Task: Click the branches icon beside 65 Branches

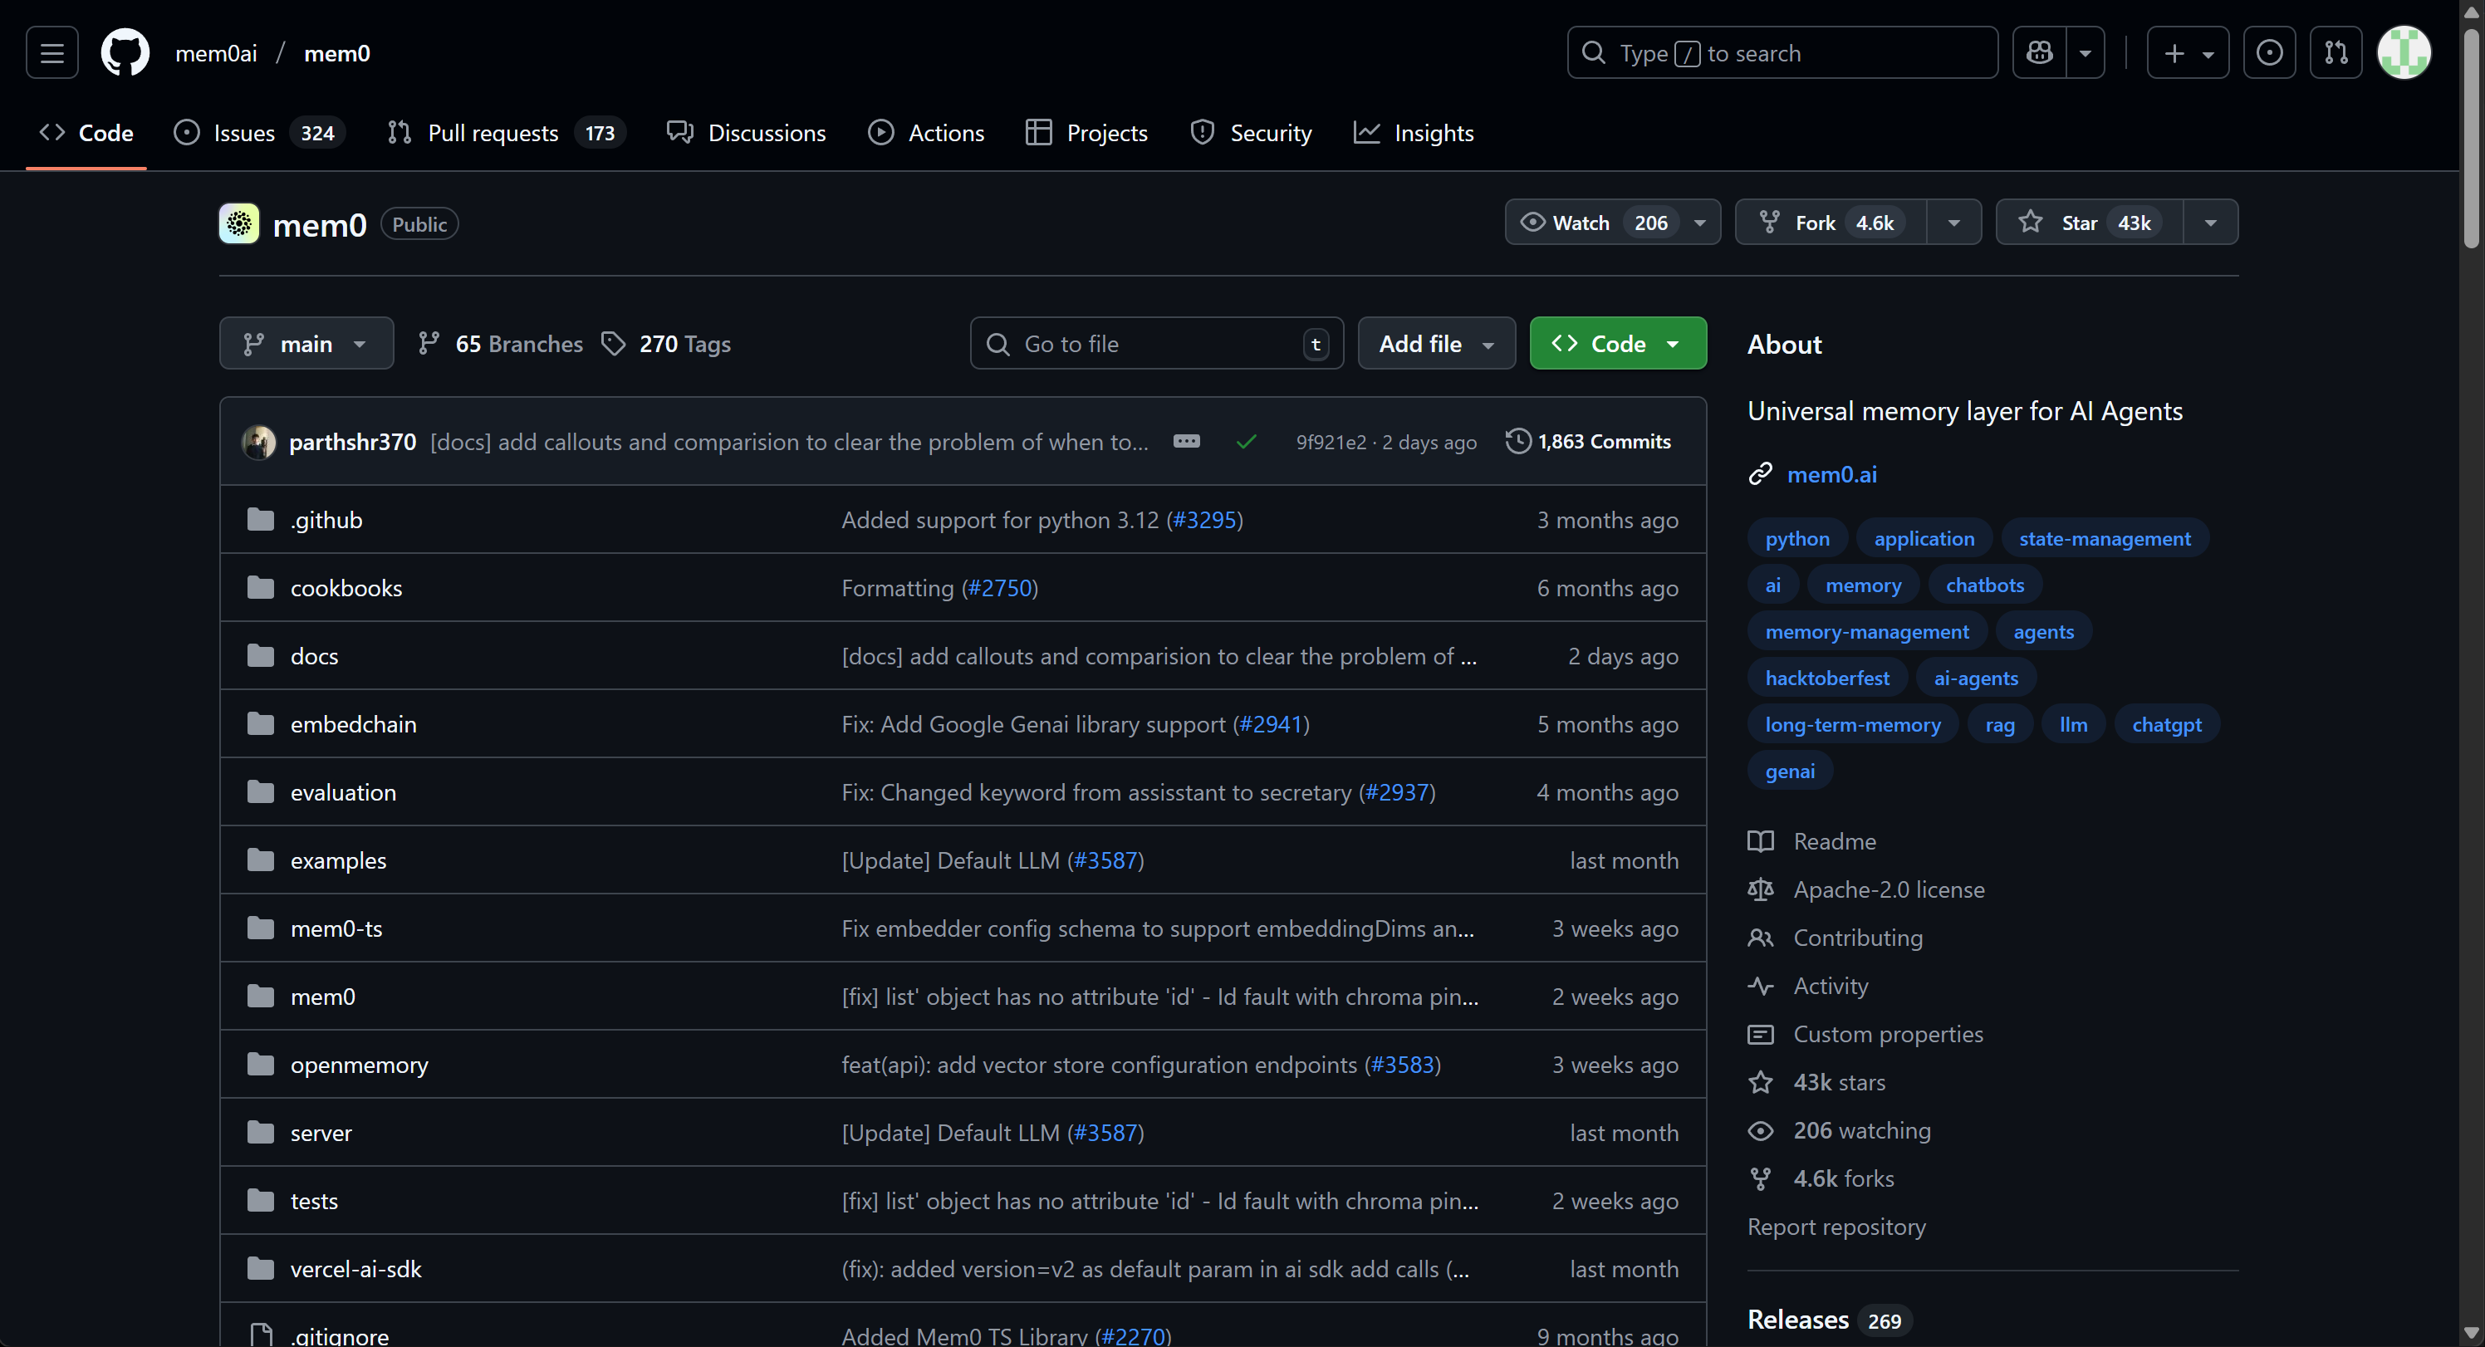Action: click(x=429, y=344)
